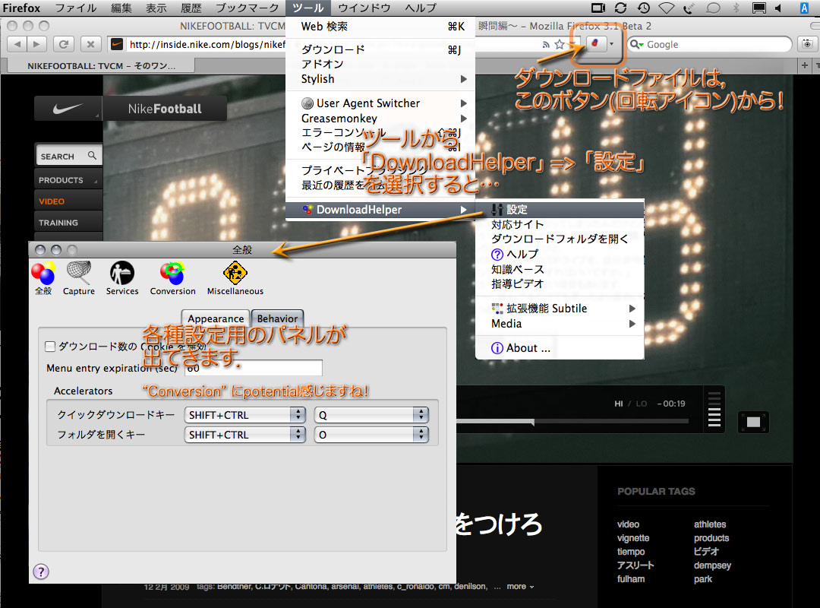The image size is (820, 608).
Task: Reload the page with the refresh button
Action: coord(63,45)
